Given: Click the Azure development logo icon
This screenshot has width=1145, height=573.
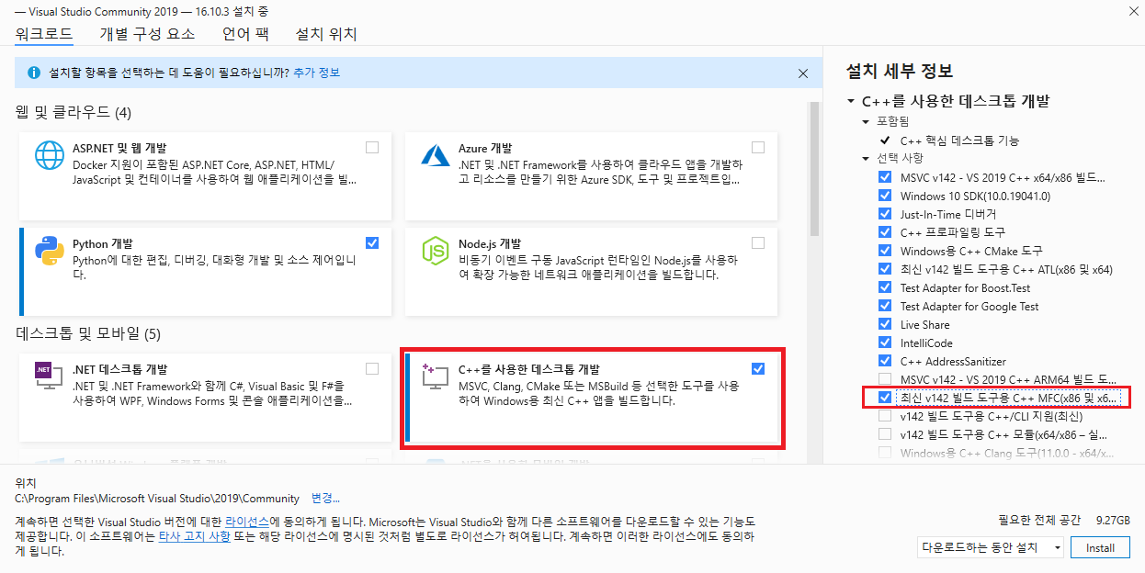Looking at the screenshot, I should [435, 155].
